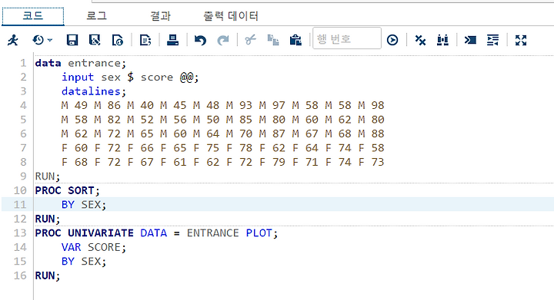The width and height of the screenshot is (554, 300).
Task: Click the 'F 58' value on line 7
Action: click(371, 148)
